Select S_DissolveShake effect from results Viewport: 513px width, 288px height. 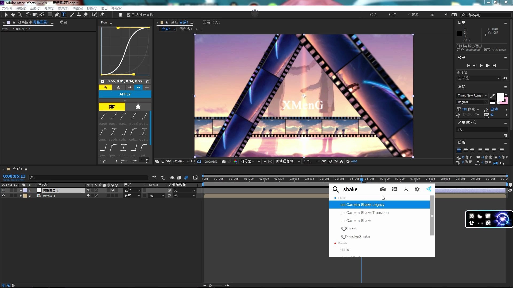pyautogui.click(x=379, y=237)
